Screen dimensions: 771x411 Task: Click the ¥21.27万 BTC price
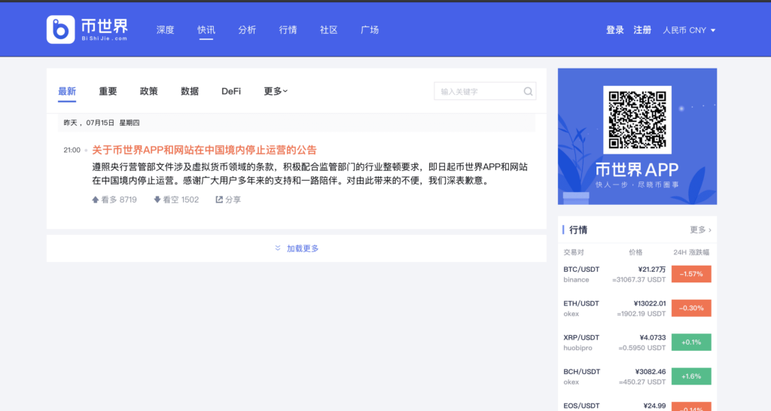tap(652, 269)
